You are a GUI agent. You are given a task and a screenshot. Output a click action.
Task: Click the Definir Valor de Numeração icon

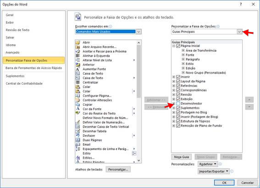click(77, 122)
